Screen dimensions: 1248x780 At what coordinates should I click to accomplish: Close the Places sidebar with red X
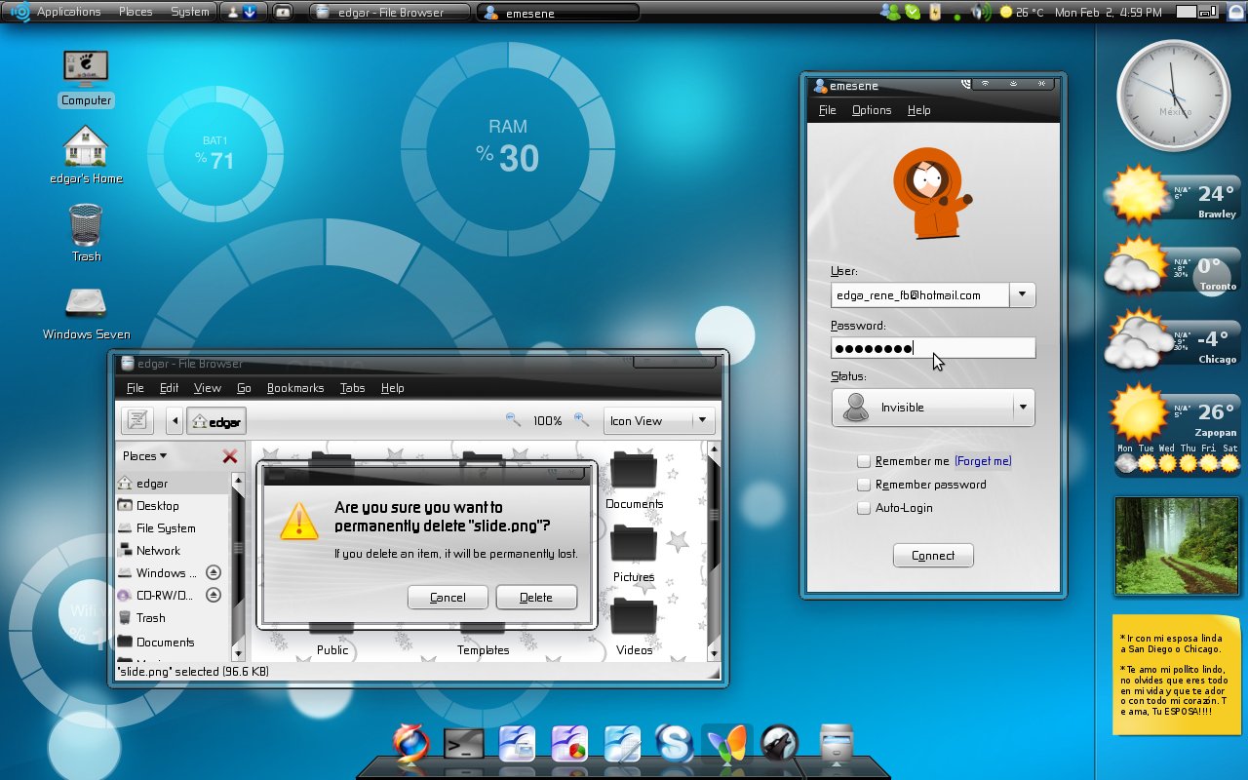pos(230,456)
